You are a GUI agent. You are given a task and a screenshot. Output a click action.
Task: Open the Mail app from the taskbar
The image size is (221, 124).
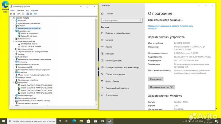(x=95, y=121)
